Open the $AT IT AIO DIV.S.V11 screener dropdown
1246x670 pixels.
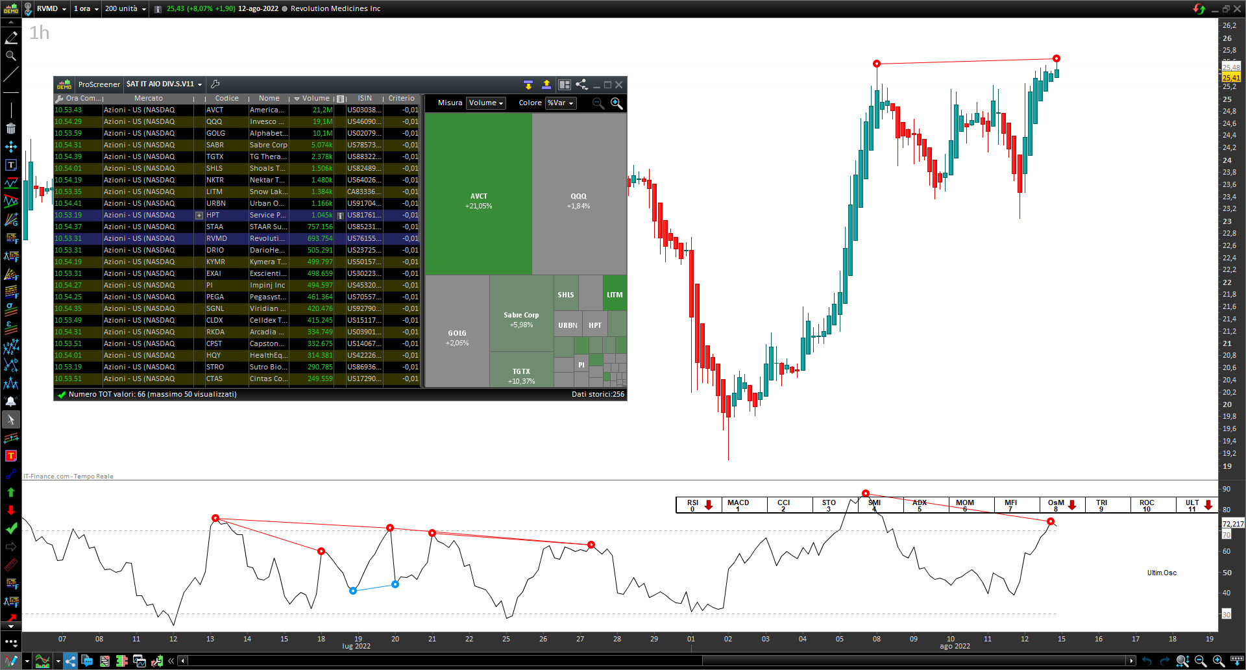tap(164, 84)
